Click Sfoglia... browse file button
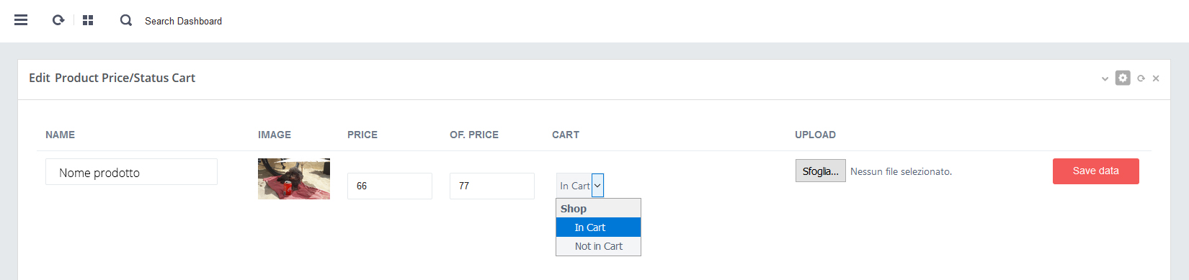Screen dimensions: 1189x280 tap(821, 171)
